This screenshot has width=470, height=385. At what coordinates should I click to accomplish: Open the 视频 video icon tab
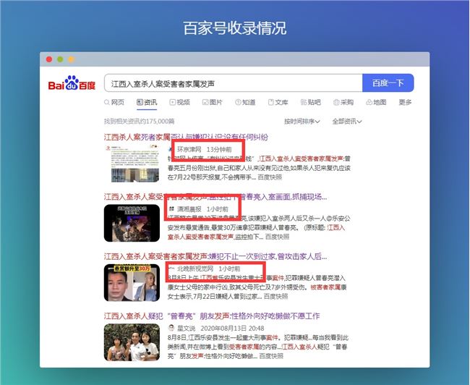point(179,102)
